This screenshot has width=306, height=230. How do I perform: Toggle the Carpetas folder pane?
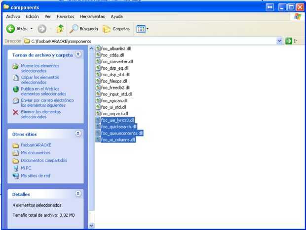point(116,29)
